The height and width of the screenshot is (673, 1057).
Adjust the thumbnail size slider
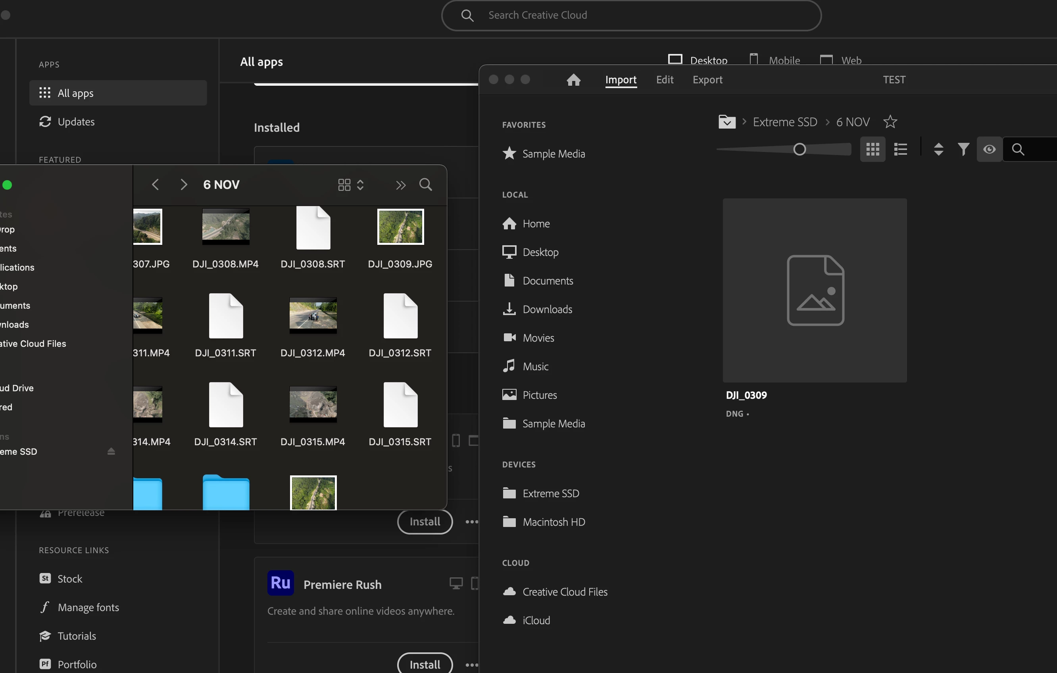click(799, 150)
